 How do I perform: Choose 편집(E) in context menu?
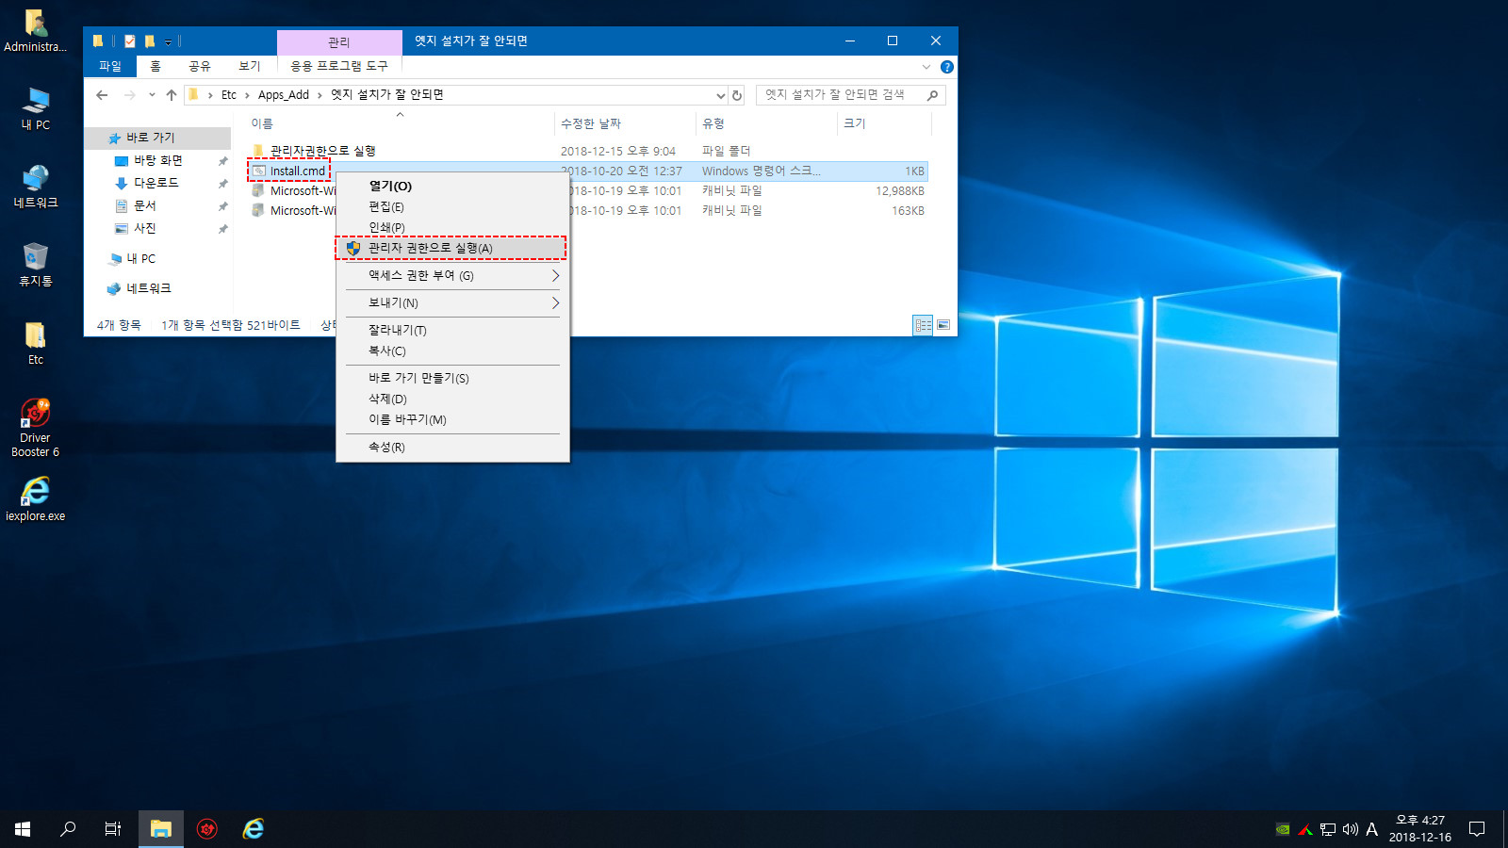coord(452,207)
